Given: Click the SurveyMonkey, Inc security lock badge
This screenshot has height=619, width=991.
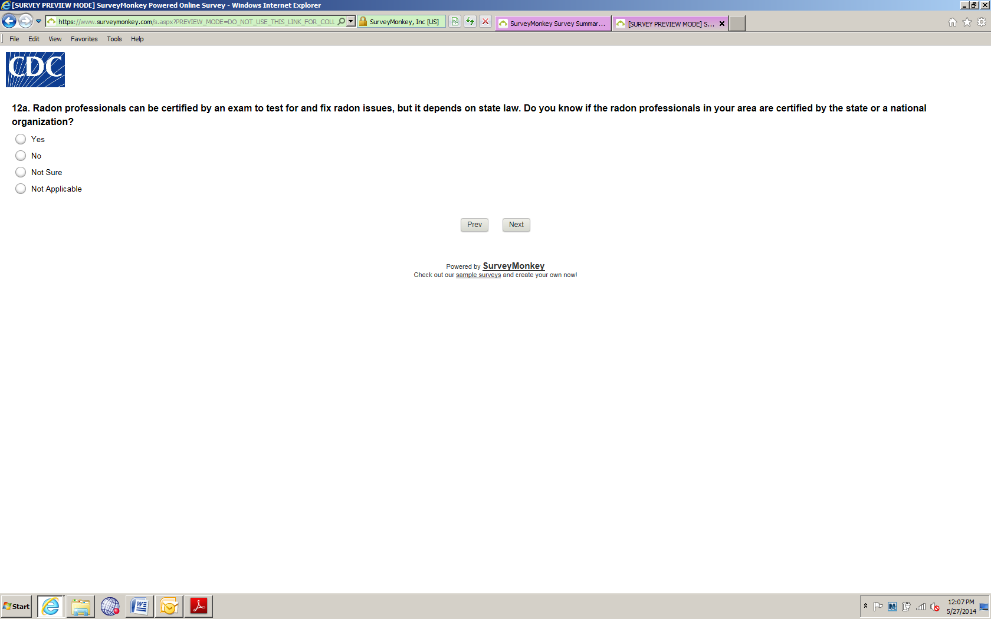Looking at the screenshot, I should (x=401, y=22).
